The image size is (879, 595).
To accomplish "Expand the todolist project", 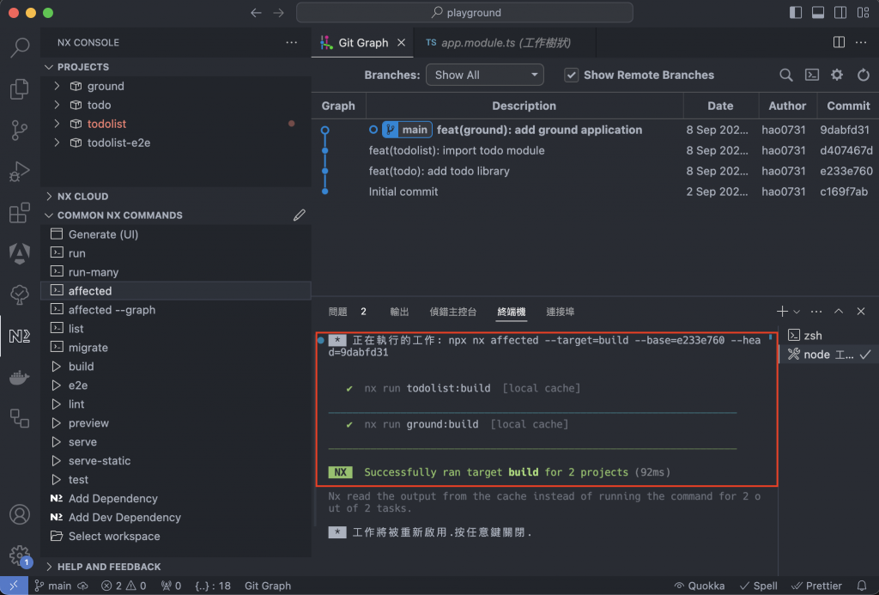I will pos(57,124).
